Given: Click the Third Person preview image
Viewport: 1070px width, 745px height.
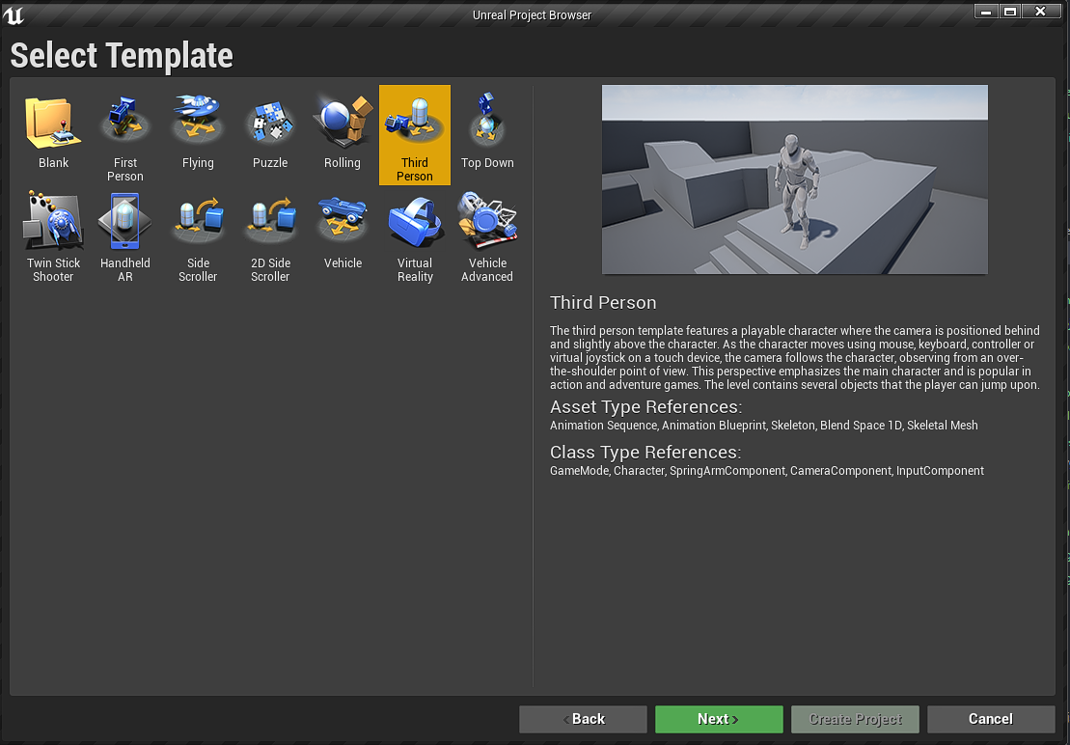Looking at the screenshot, I should point(794,179).
